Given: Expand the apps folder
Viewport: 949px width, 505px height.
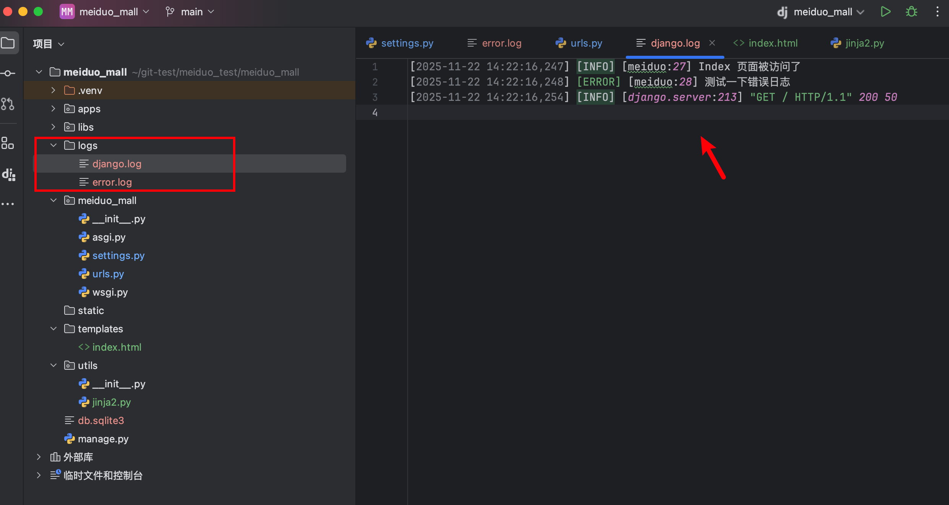Looking at the screenshot, I should [53, 109].
